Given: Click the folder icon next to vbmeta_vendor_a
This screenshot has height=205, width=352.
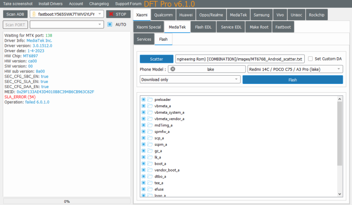Looking at the screenshot, I should 150,119.
